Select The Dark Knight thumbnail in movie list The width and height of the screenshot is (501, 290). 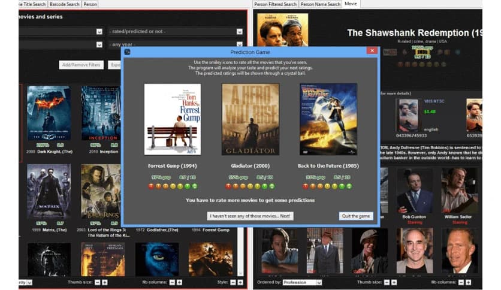(x=49, y=113)
